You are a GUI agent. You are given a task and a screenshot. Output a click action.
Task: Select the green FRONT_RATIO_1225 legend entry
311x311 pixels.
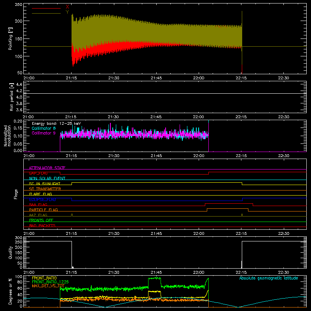click(x=50, y=282)
